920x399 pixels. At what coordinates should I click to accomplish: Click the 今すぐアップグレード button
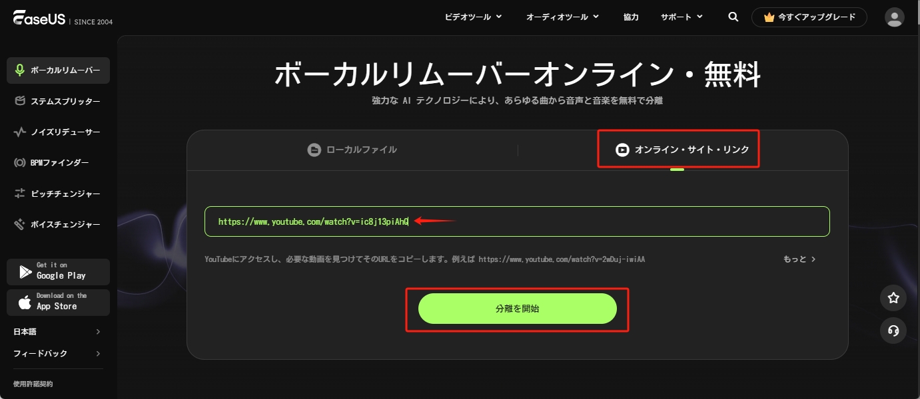(x=809, y=17)
